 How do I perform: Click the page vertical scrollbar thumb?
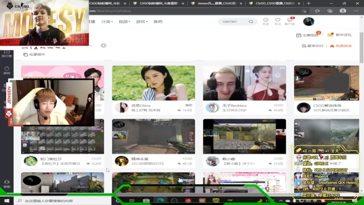pos(361,48)
